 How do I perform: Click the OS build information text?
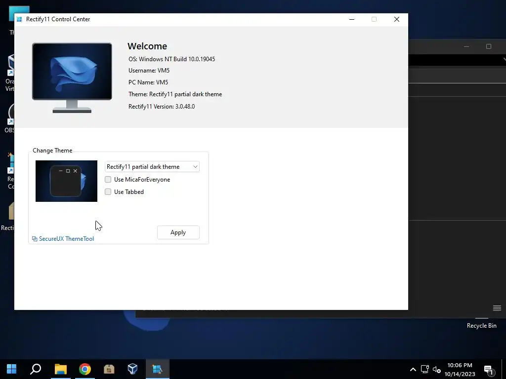click(171, 59)
